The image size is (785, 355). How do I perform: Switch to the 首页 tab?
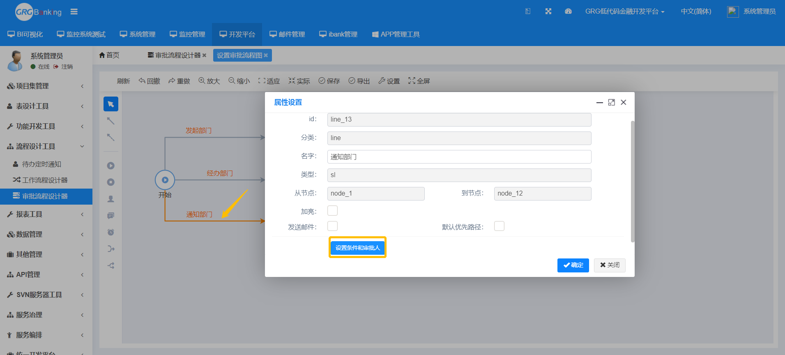tap(109, 55)
